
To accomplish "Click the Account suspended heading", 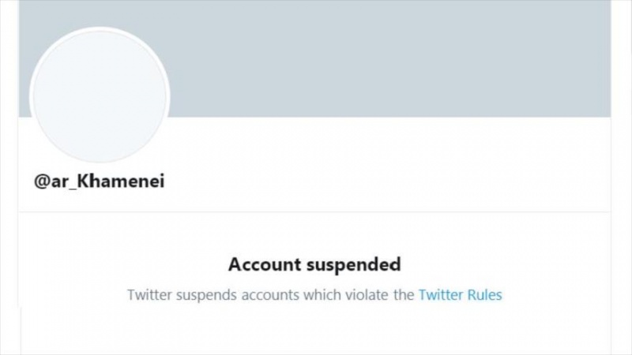I will click(314, 263).
